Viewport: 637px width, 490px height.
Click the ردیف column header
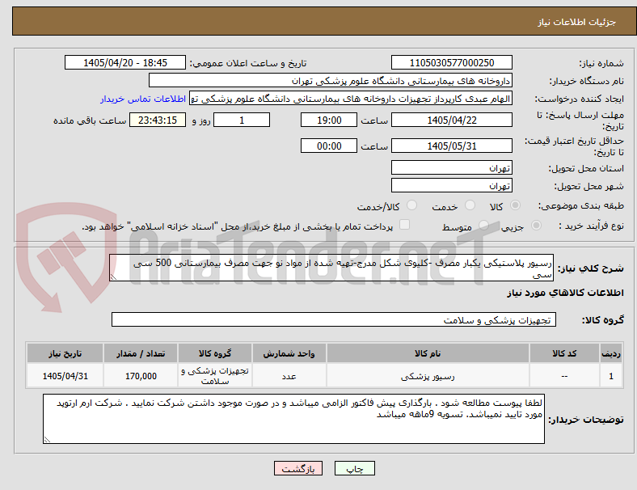610,353
